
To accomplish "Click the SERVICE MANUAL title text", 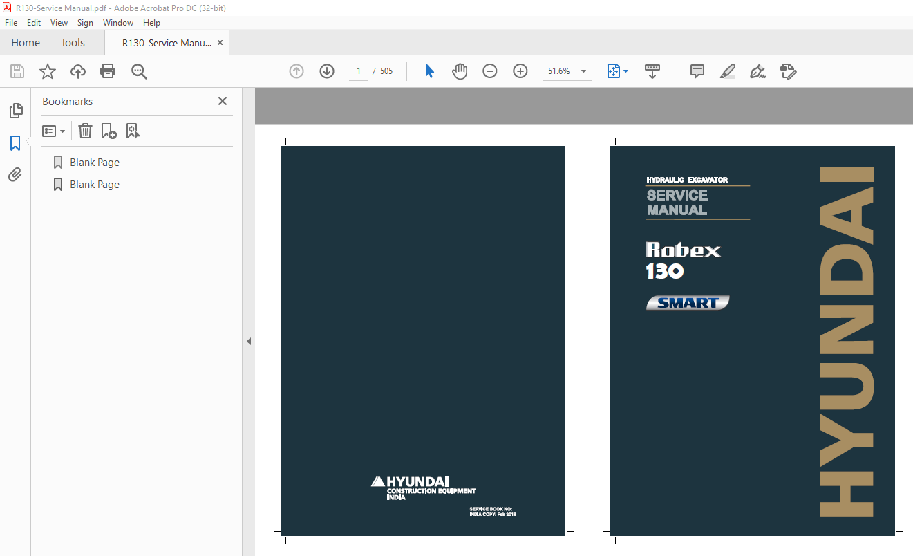I will (x=677, y=203).
